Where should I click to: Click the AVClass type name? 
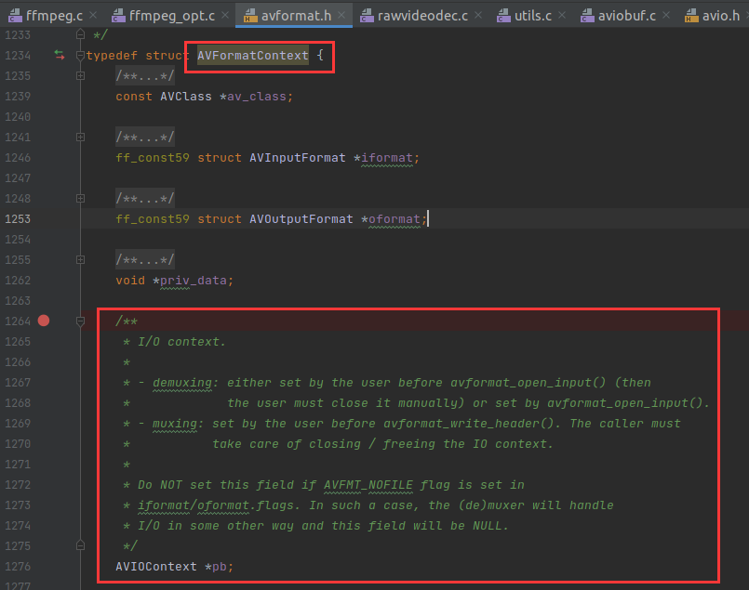pyautogui.click(x=186, y=97)
